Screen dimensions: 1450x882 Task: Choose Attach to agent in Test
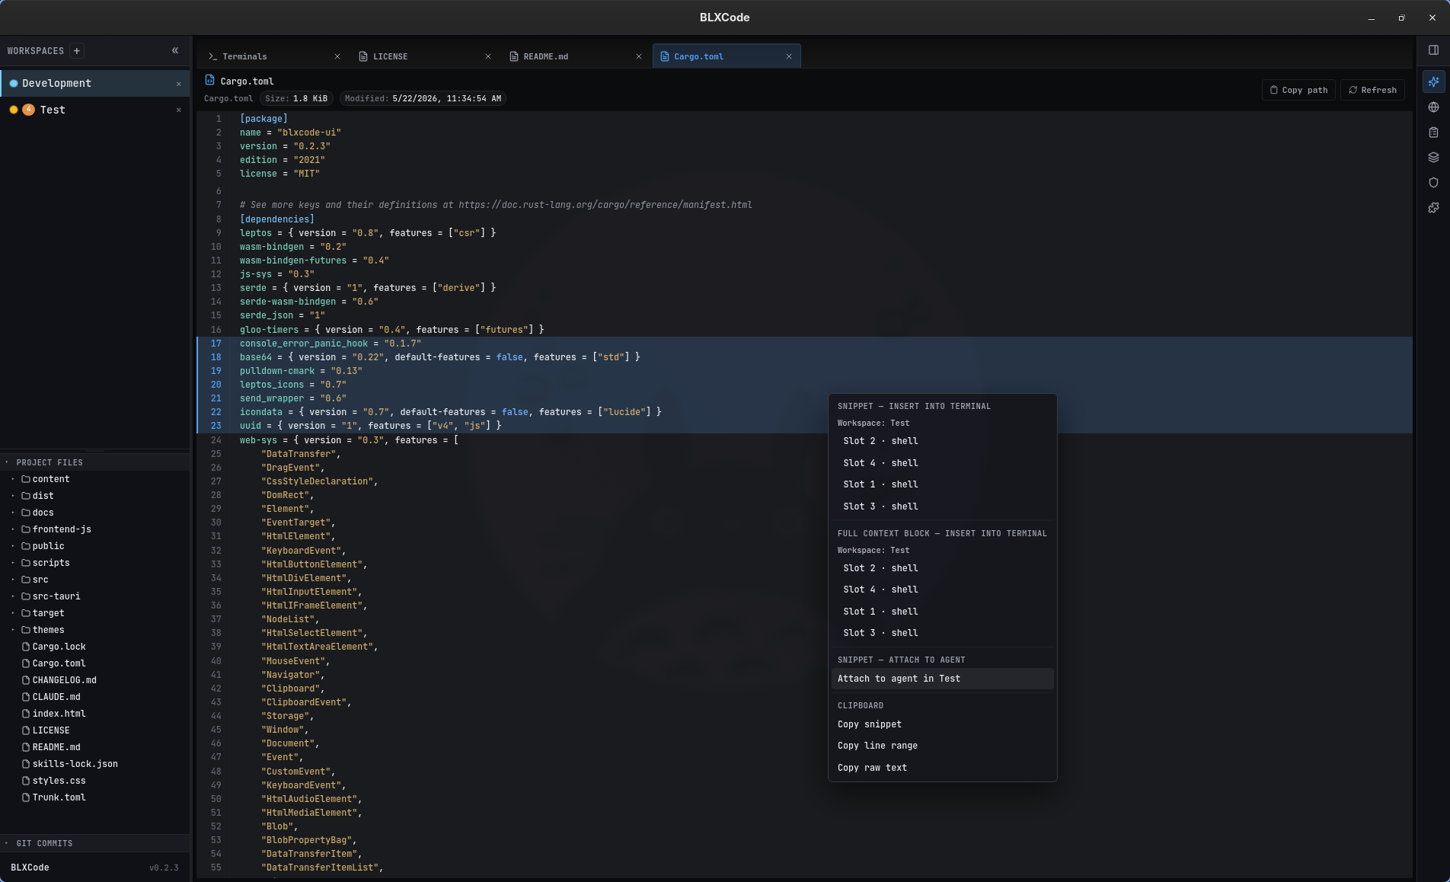pyautogui.click(x=942, y=679)
